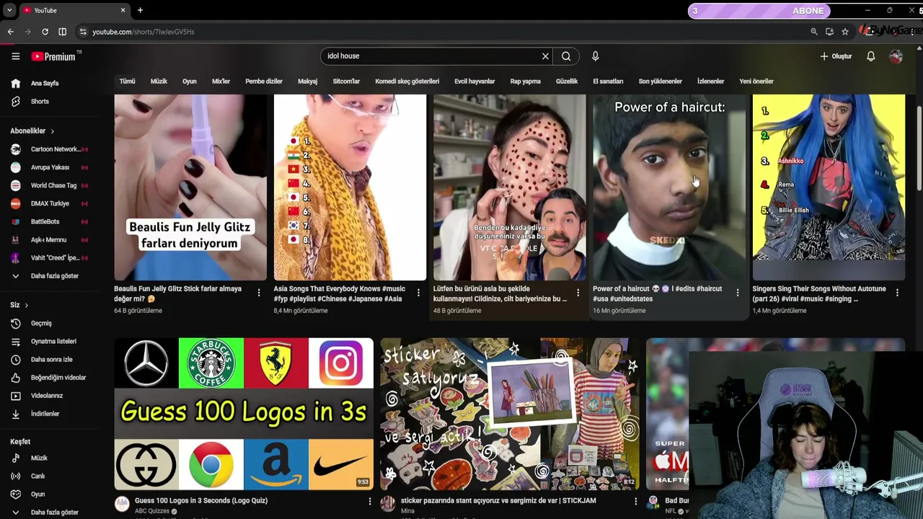Select the Güzellik chip
923x519 pixels.
click(567, 81)
